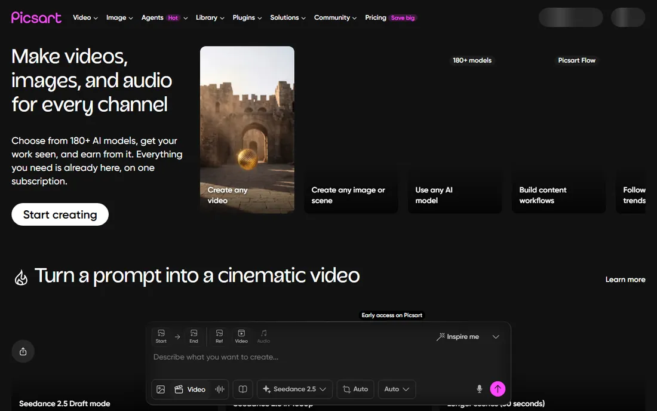Add a Ref reference image

tap(219, 336)
